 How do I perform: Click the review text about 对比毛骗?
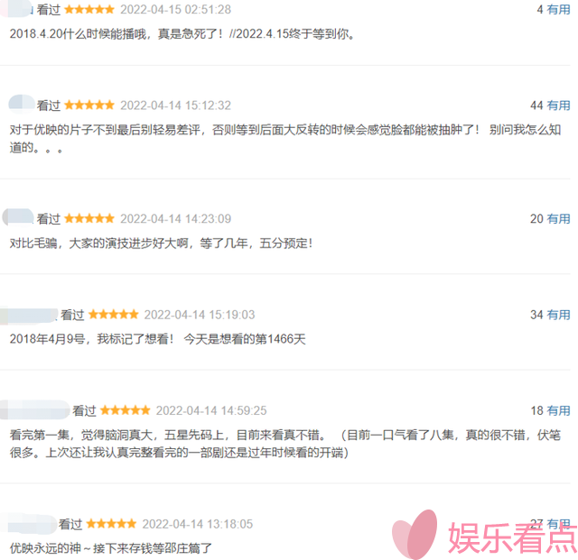pyautogui.click(x=161, y=243)
